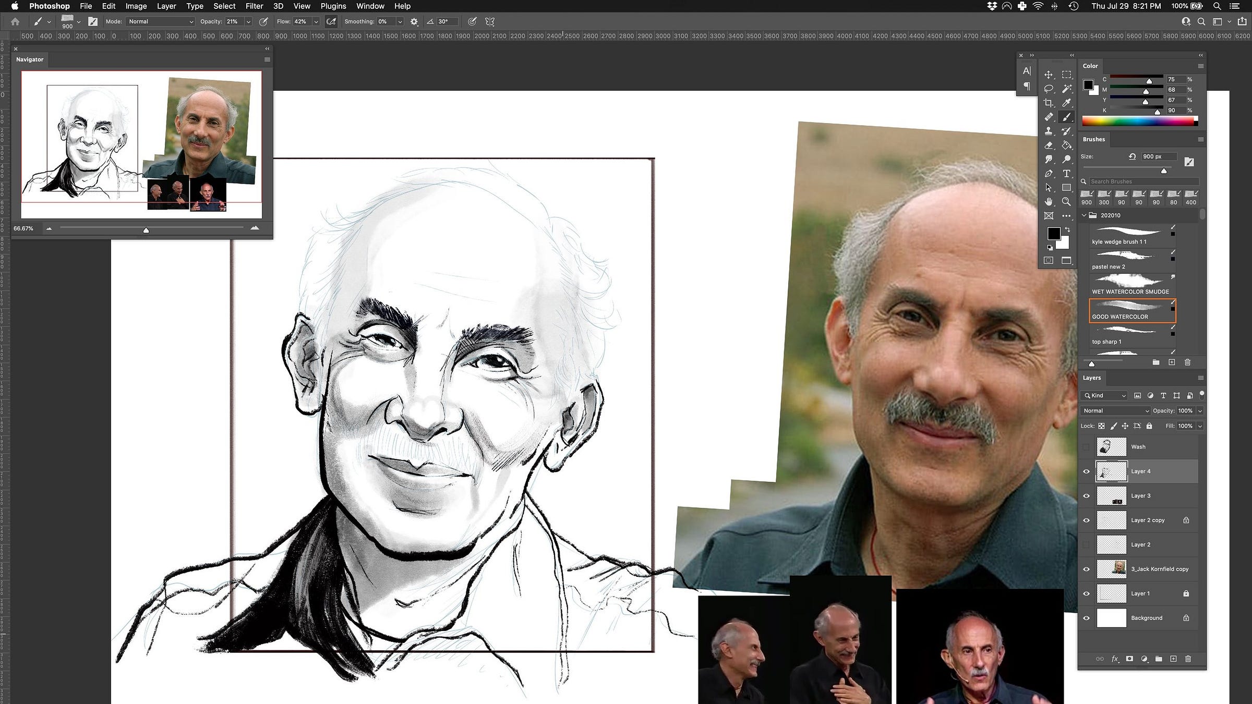Image resolution: width=1252 pixels, height=704 pixels.
Task: Select the Eyedropper tool
Action: (x=1067, y=103)
